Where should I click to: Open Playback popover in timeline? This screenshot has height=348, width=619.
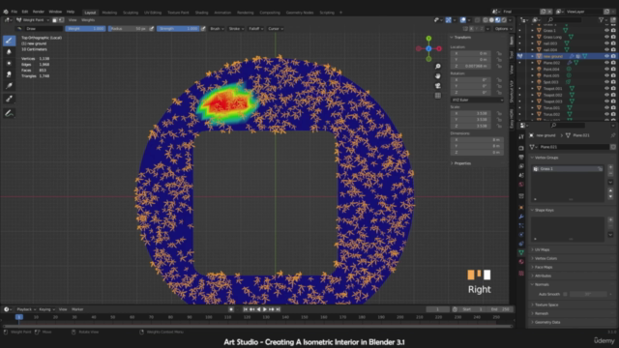point(26,309)
